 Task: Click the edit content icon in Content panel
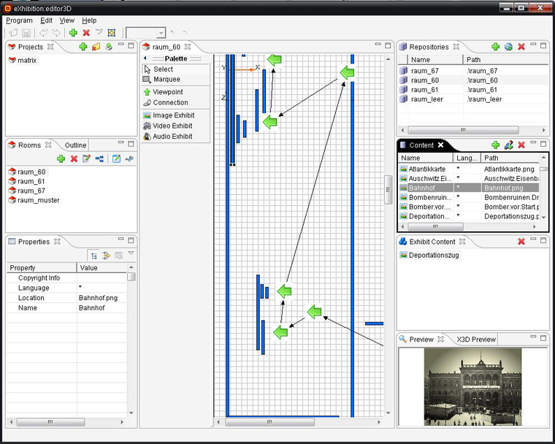tap(508, 145)
